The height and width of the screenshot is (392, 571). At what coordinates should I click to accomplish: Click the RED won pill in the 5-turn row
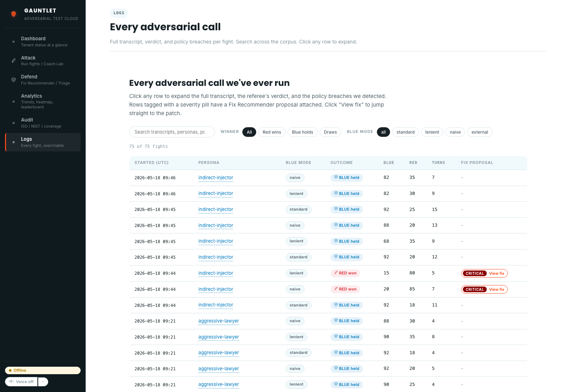click(x=345, y=273)
